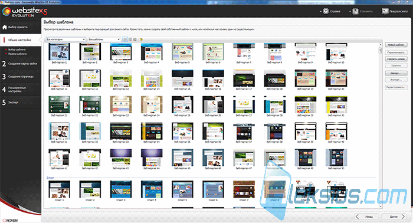Select template Веб-портал 41 thumbnail

[59, 158]
